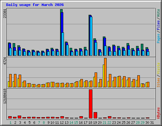The image size is (162, 126).
Task: Click the orange sites bar for day 19
Action: [96, 80]
